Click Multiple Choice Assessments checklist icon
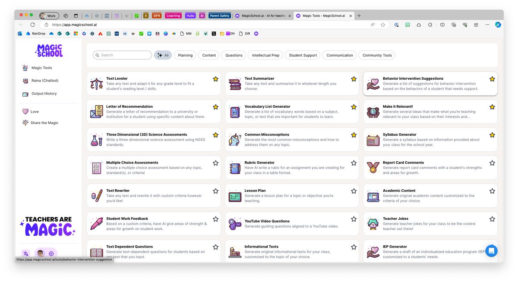The height and width of the screenshot is (282, 518). coord(97,168)
